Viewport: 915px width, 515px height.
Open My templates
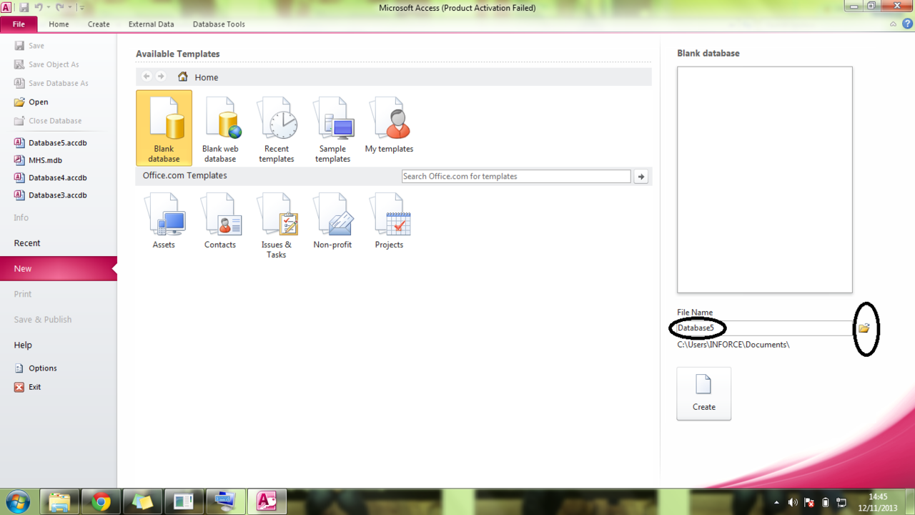tap(389, 124)
